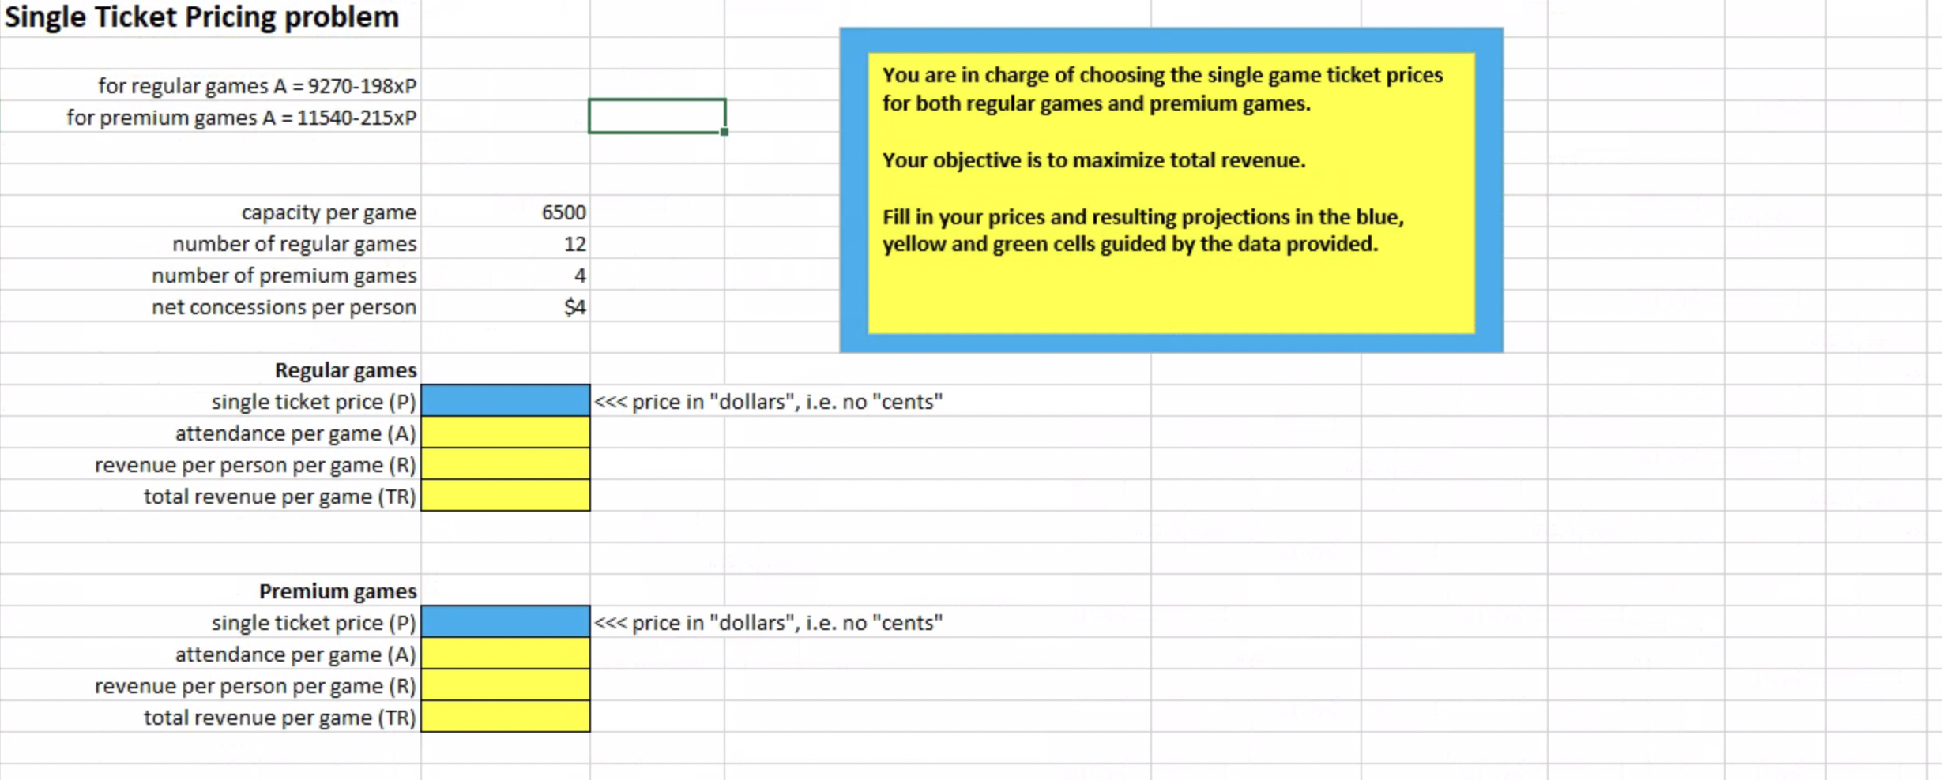Click the bold 'Regular games' heading
This screenshot has height=780, width=1942.
tap(346, 370)
